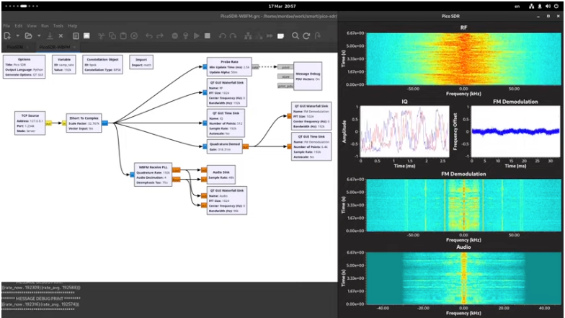
Task: Select the Options block
Action: (25, 66)
